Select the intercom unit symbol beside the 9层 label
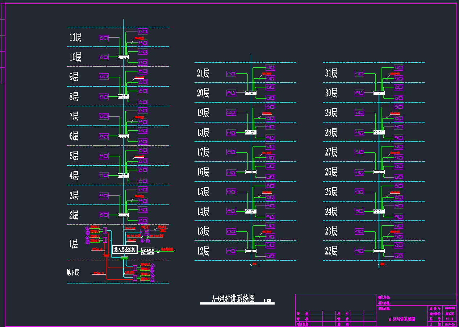 click(x=104, y=76)
